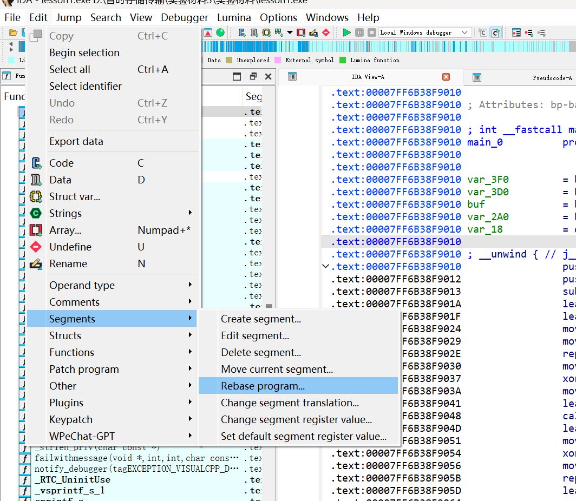Collapse the main_0 function fold arrow
Viewport: 576px width, 501px height.
(x=325, y=266)
